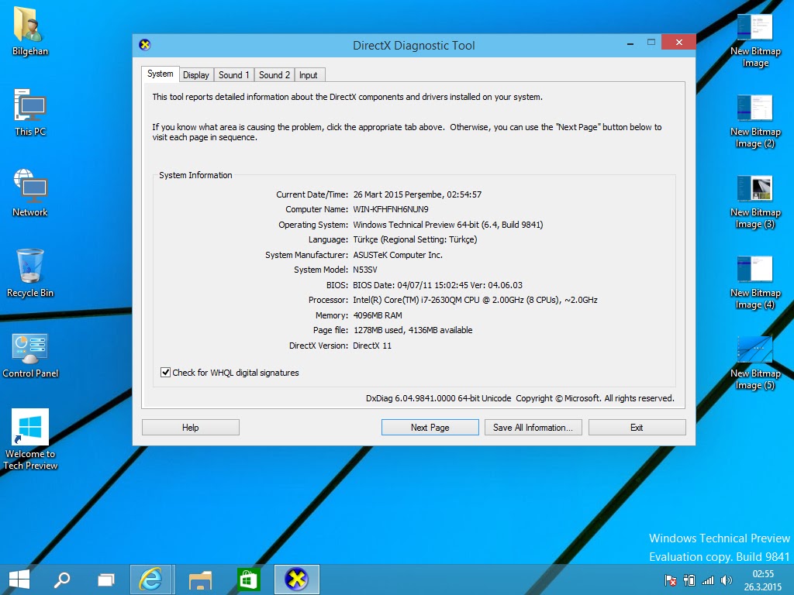Screen dimensions: 794x595
Task: Open the Network desktop icon
Action: [x=30, y=192]
